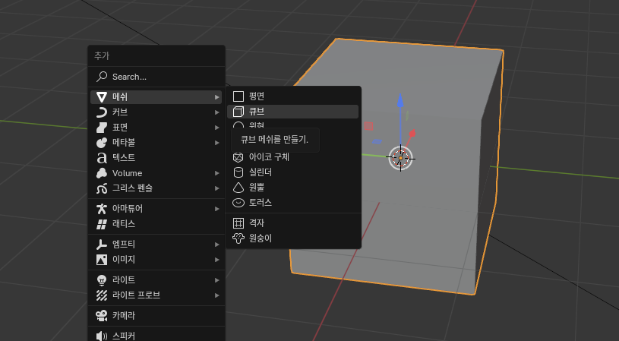This screenshot has height=341, width=619.
Task: Add a 텍스트 (Text) object
Action: point(156,158)
